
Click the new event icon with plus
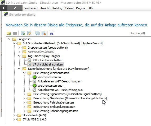point(23,33)
